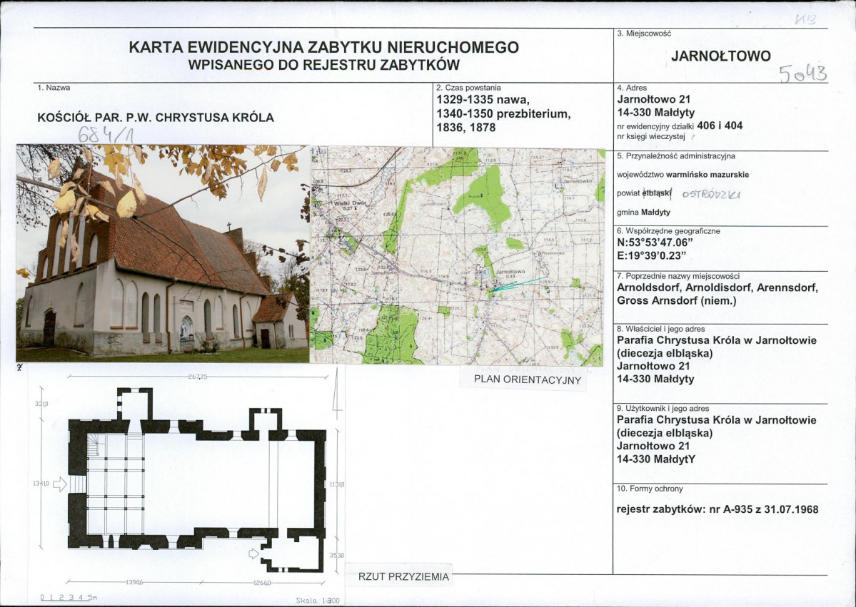Click the church photograph
The image size is (856, 607).
[x=163, y=254]
